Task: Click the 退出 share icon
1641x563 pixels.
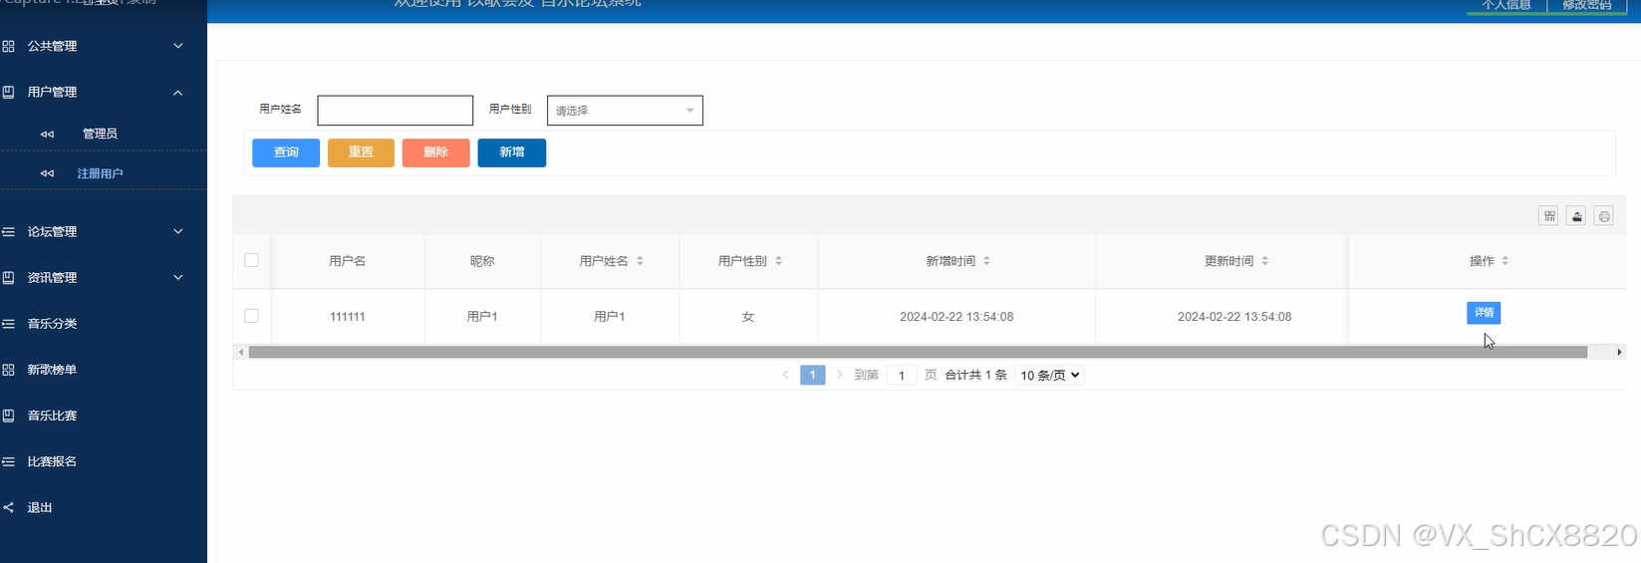Action: (x=8, y=507)
